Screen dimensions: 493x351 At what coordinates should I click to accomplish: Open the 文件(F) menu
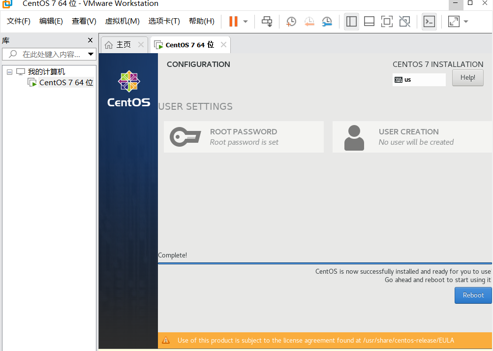19,21
